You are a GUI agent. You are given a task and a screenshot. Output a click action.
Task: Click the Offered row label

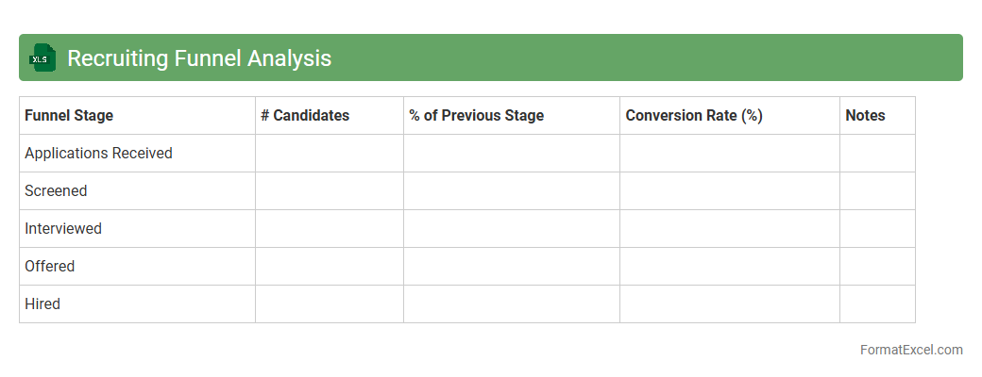pos(50,267)
